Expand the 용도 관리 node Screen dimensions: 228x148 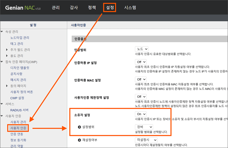7,56
